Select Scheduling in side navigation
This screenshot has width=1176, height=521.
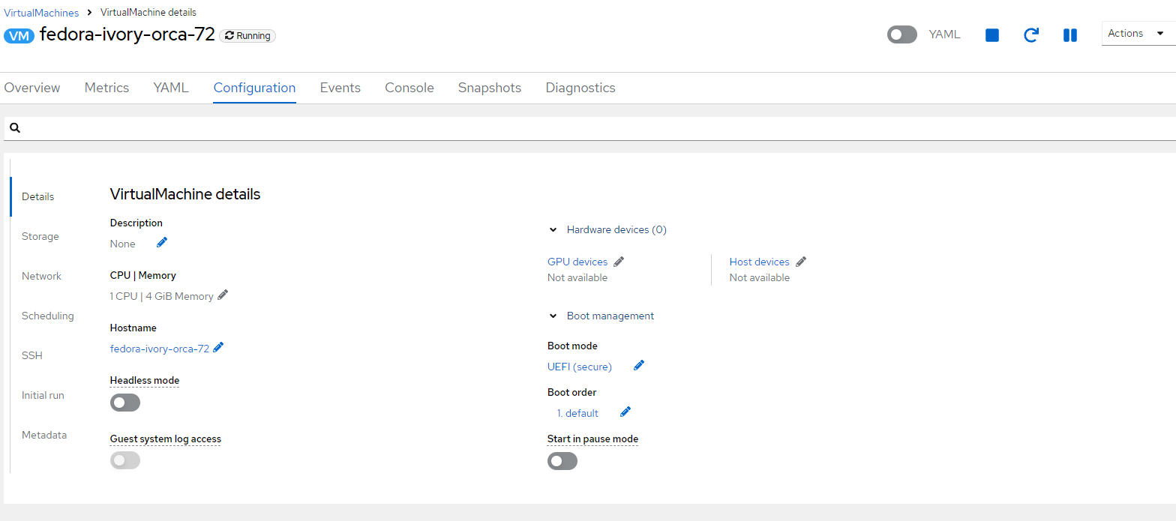48,316
